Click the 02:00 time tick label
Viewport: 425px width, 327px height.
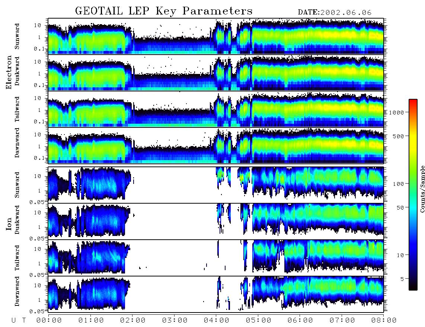pos(133,321)
